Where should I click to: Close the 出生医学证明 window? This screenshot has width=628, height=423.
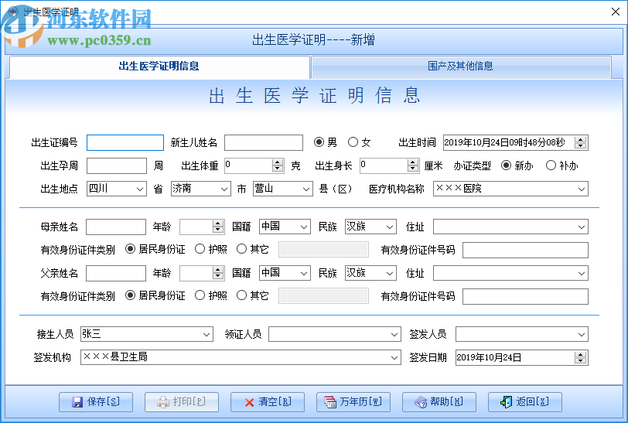(x=616, y=12)
